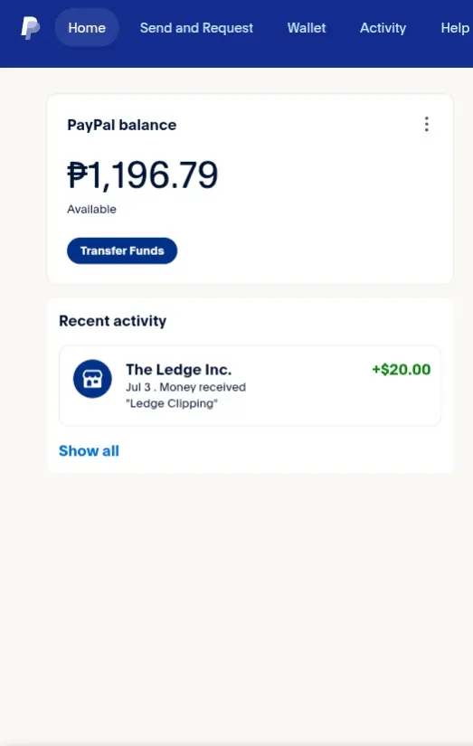Click the PayPal logo icon
473x746 pixels.
tap(30, 28)
